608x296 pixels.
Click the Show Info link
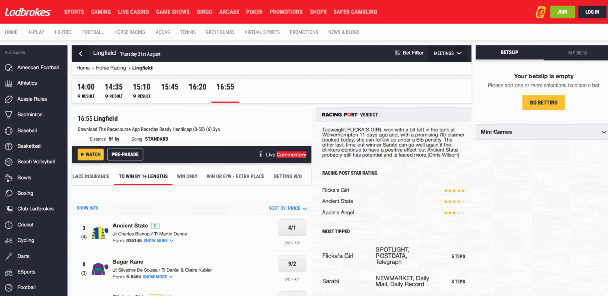click(x=88, y=208)
